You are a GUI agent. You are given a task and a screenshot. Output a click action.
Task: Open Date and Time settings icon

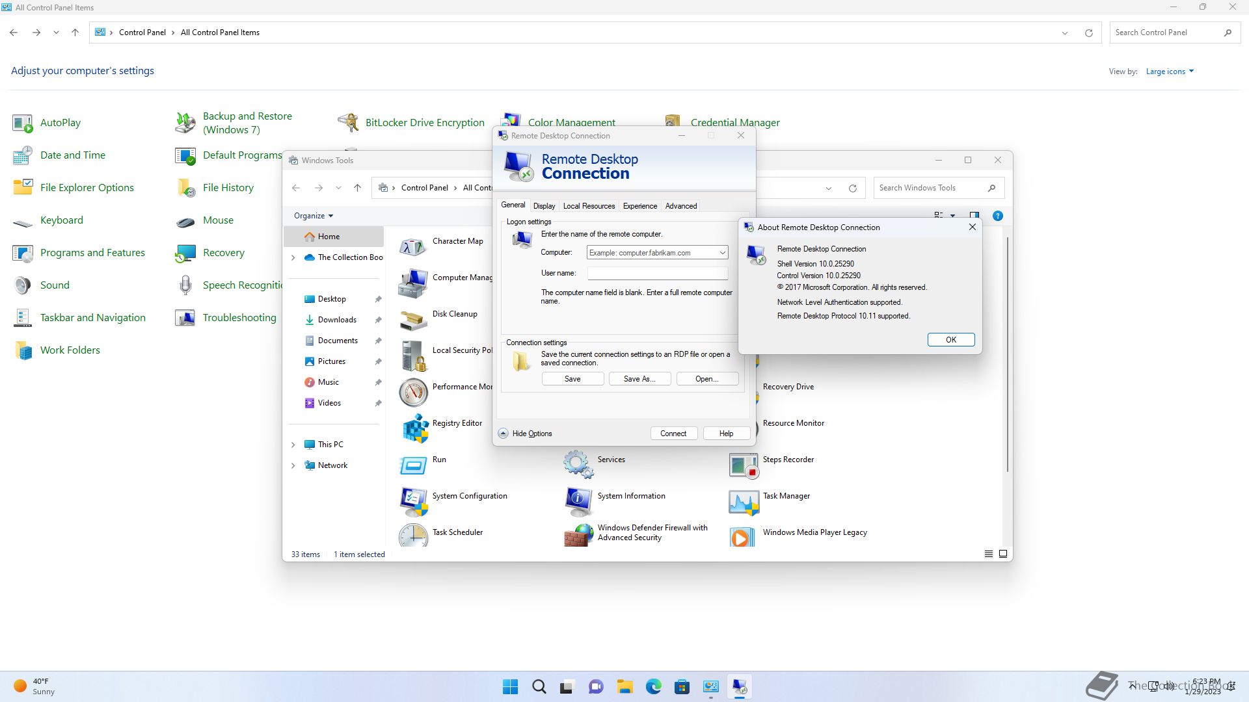pyautogui.click(x=23, y=155)
